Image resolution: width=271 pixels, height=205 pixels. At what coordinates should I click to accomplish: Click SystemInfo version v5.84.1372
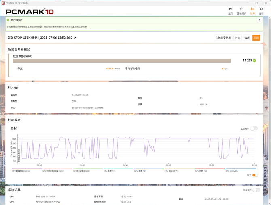(x=126, y=202)
